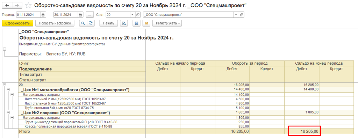Click the Печать button
The width and height of the screenshot is (358, 138).
pyautogui.click(x=108, y=23)
